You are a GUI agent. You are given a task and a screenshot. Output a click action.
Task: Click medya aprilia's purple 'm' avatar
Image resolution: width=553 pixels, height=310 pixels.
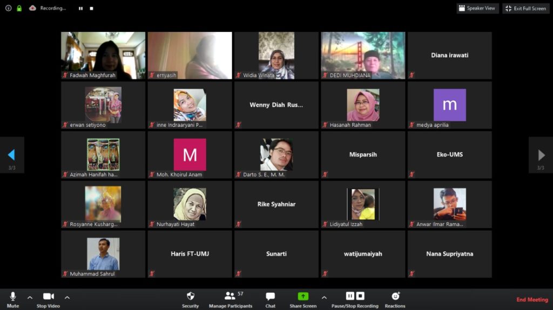(450, 105)
